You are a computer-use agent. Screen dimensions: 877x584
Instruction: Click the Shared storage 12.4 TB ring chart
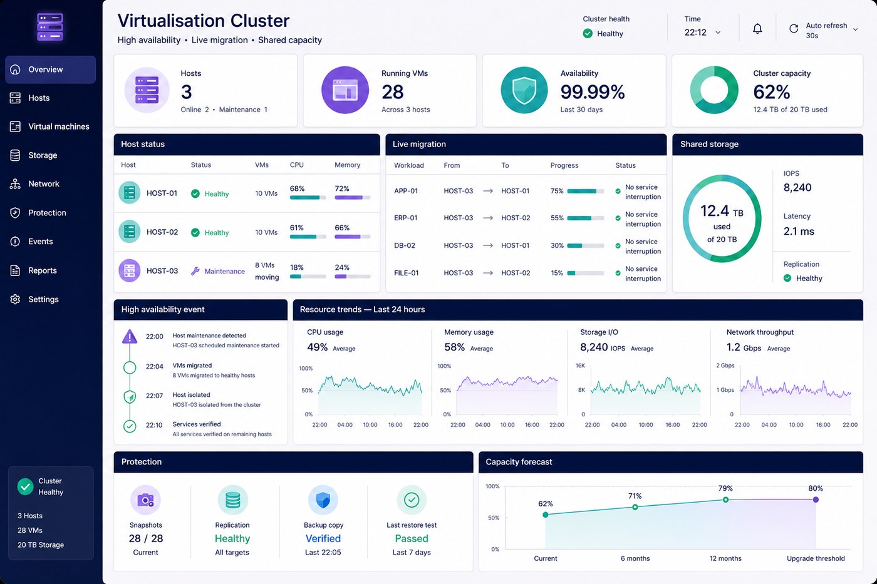click(x=722, y=218)
